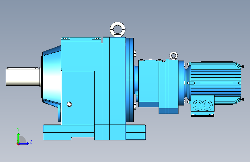Pick the upper hex bolt on large flange
Screen dimensions: 250x162
click(x=135, y=53)
